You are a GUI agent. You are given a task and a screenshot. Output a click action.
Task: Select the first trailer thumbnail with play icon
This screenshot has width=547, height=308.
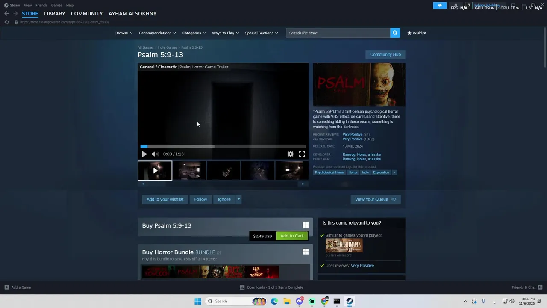[155, 170]
